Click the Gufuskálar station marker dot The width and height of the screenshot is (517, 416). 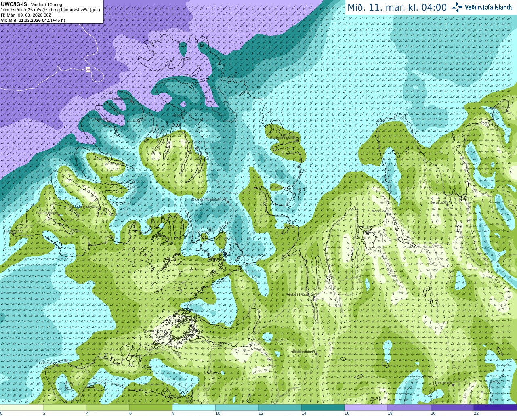[57, 365]
